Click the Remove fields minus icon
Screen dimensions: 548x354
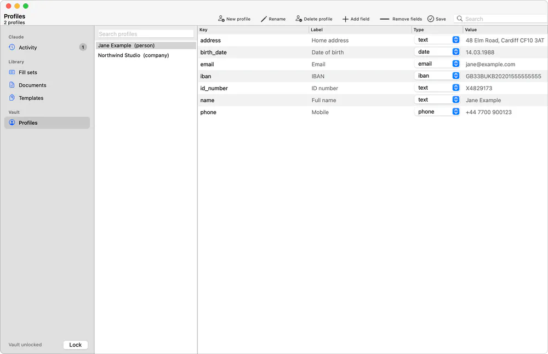(385, 19)
